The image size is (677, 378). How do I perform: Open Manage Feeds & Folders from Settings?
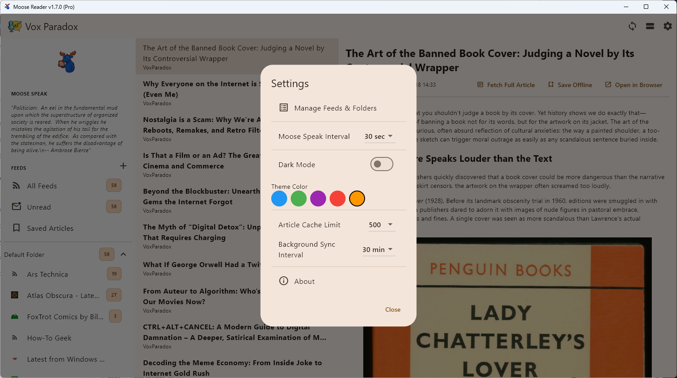click(335, 108)
